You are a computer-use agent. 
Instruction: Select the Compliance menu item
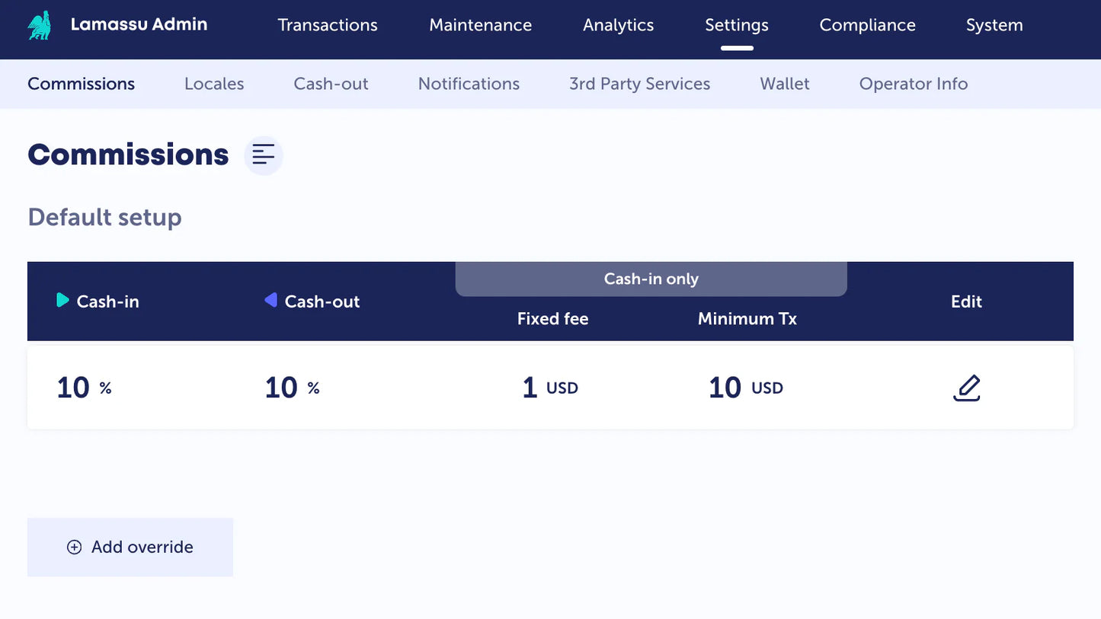(x=867, y=25)
